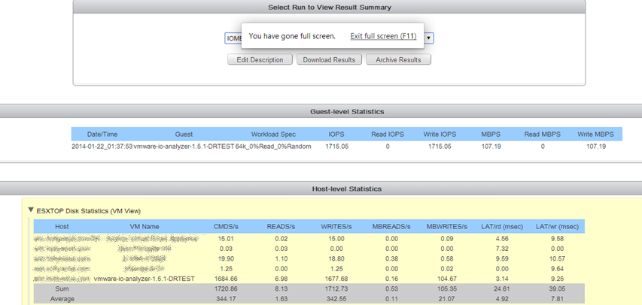Click the VM Name column header
Image resolution: width=642 pixels, height=305 pixels.
pos(144,226)
